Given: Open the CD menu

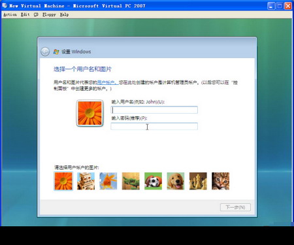Looking at the screenshot, I should [36, 14].
